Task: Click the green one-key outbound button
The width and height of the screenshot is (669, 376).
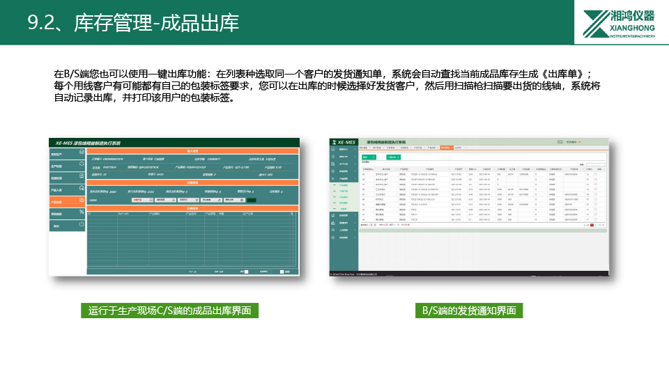Action: coord(393,158)
